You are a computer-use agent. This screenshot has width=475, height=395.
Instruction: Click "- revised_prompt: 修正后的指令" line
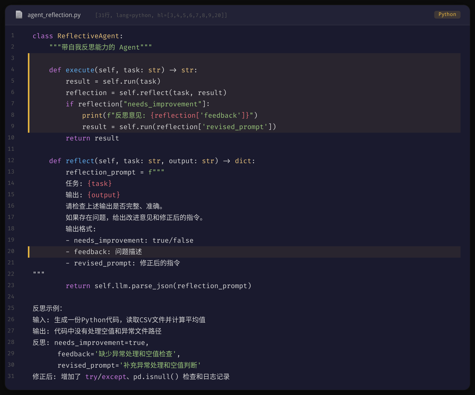coord(123,263)
